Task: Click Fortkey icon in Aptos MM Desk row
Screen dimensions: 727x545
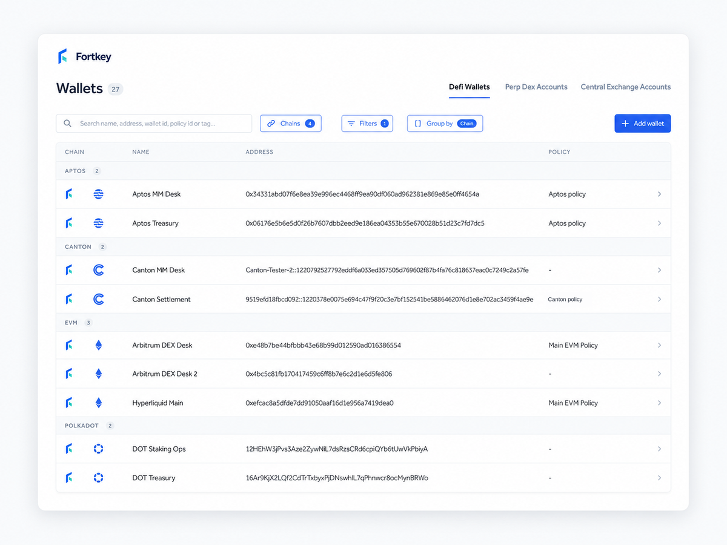Action: tap(69, 194)
